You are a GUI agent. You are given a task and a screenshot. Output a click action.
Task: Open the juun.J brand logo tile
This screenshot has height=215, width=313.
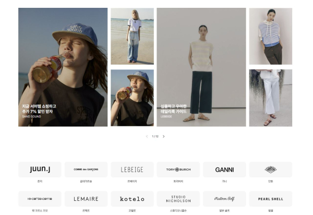pyautogui.click(x=40, y=170)
